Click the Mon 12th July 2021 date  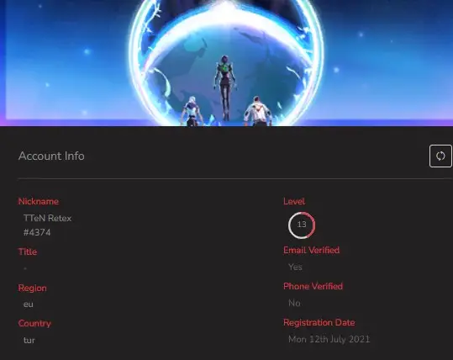(x=329, y=339)
